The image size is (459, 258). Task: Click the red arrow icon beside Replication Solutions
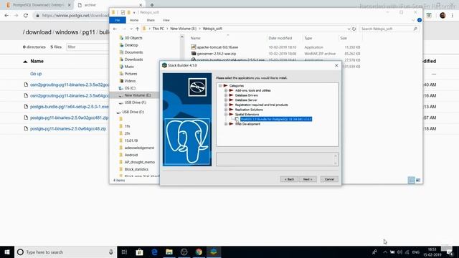[x=231, y=110]
